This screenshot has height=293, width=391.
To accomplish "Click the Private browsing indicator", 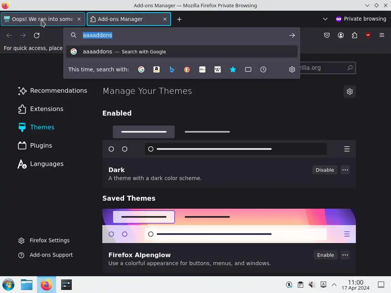I will [361, 19].
